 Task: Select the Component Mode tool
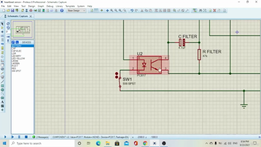point(2,28)
